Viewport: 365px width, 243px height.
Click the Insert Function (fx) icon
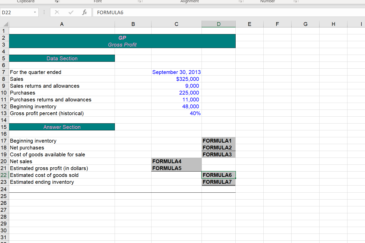point(85,12)
